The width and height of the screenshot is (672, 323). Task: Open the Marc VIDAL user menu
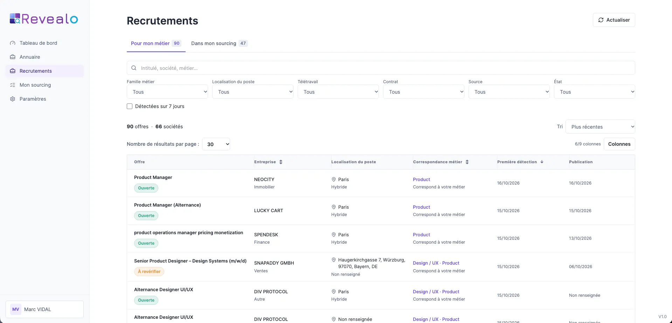(44, 309)
